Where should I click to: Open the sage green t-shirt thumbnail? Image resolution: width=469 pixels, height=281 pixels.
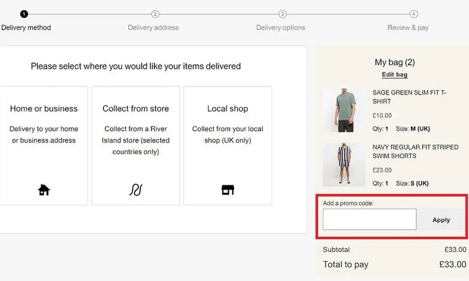click(x=344, y=110)
